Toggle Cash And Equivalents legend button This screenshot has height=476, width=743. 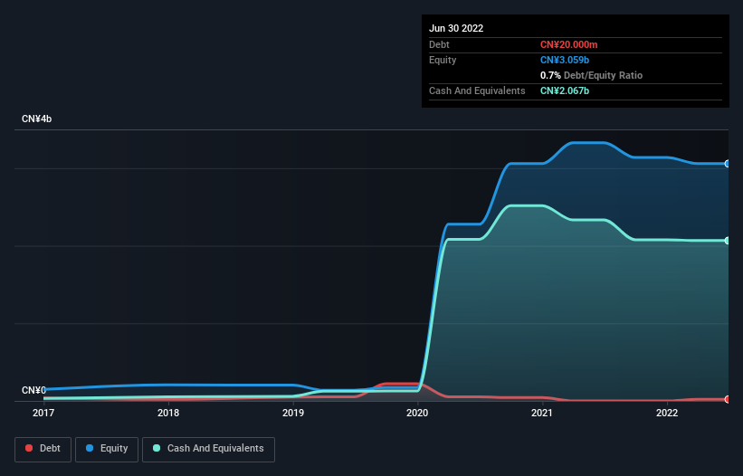click(x=208, y=449)
